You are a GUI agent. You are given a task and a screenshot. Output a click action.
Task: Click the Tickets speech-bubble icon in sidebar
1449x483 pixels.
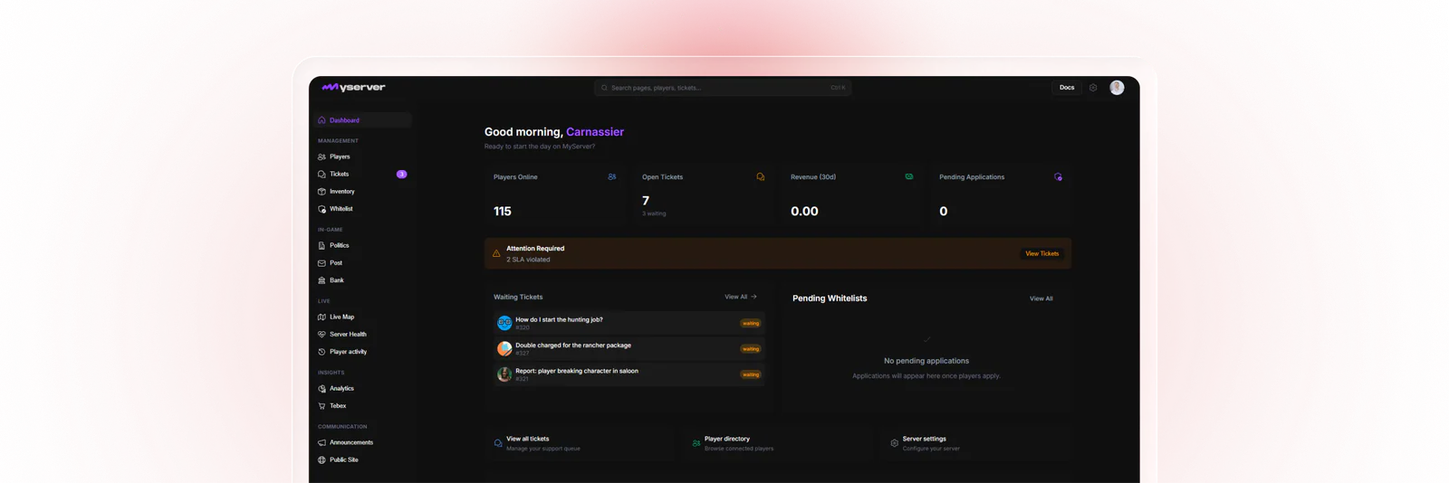click(x=321, y=174)
